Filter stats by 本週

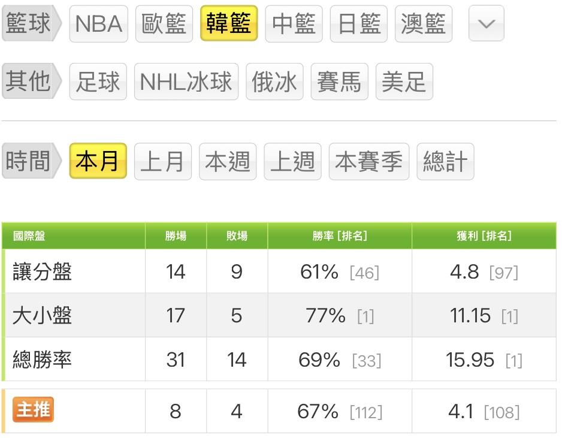click(x=228, y=161)
